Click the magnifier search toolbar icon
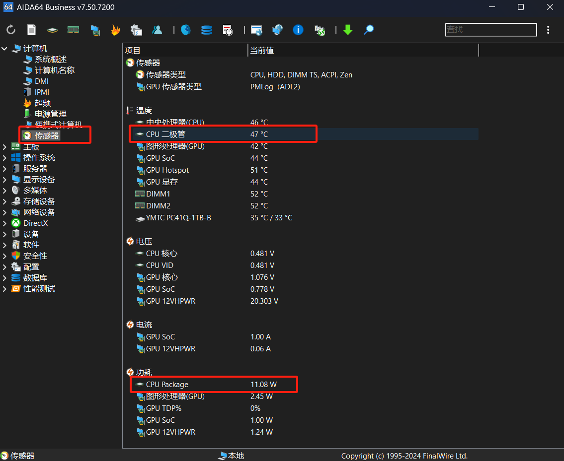 (369, 30)
